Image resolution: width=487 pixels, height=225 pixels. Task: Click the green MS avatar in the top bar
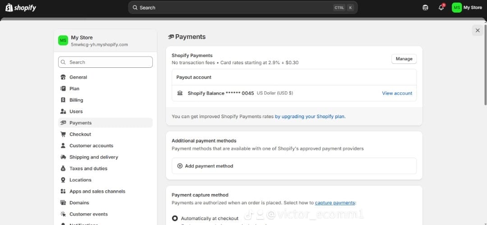point(456,8)
